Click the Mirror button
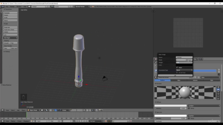Screen dimensions: 223x125 10,20
